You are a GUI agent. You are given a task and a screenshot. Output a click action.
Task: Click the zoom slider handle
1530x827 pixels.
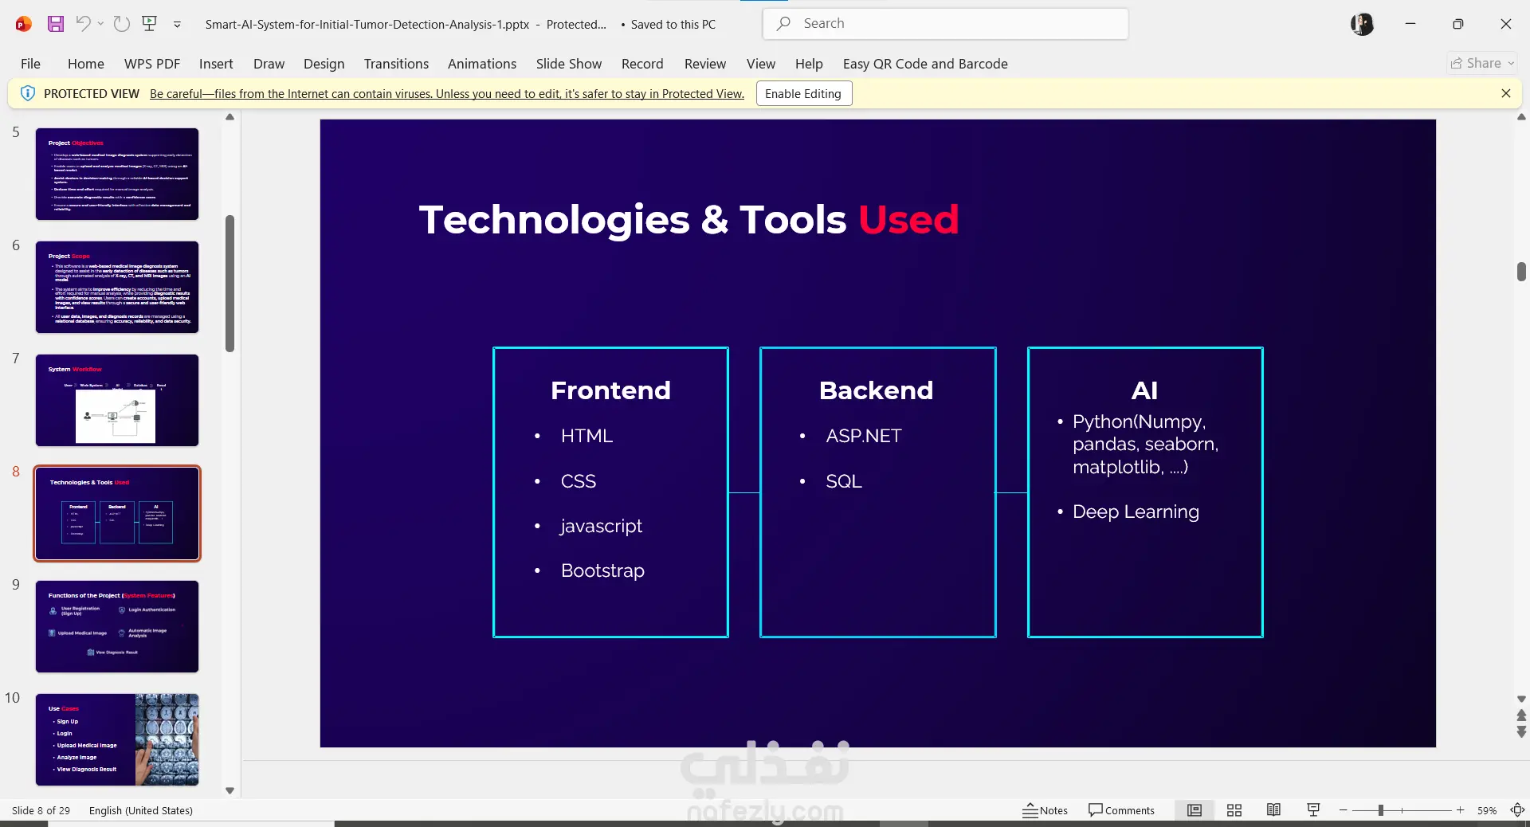(x=1380, y=810)
